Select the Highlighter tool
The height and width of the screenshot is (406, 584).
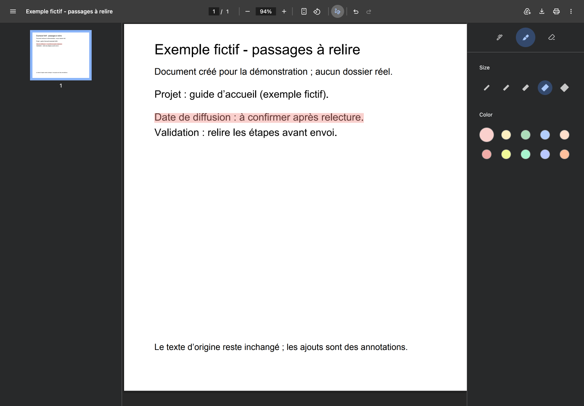click(526, 37)
